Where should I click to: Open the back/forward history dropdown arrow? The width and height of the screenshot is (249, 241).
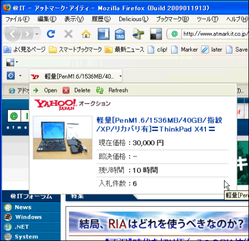[x=37, y=34]
